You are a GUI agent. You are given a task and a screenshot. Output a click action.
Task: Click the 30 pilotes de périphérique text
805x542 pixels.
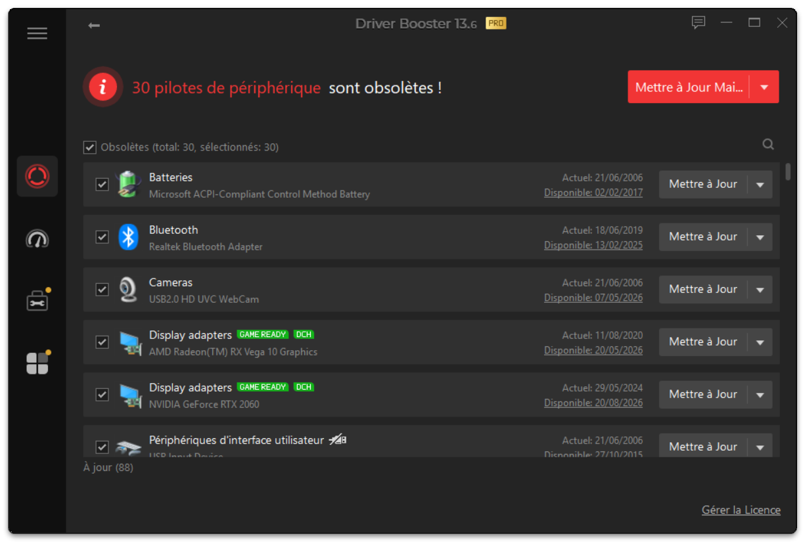point(227,87)
